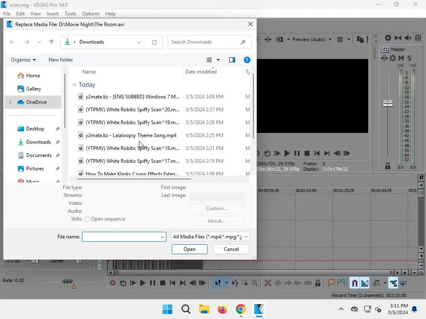Toggle Auto Ripple icon in VEGAS toolbar
Image resolution: width=426 pixels, height=319 pixels.
click(x=376, y=283)
